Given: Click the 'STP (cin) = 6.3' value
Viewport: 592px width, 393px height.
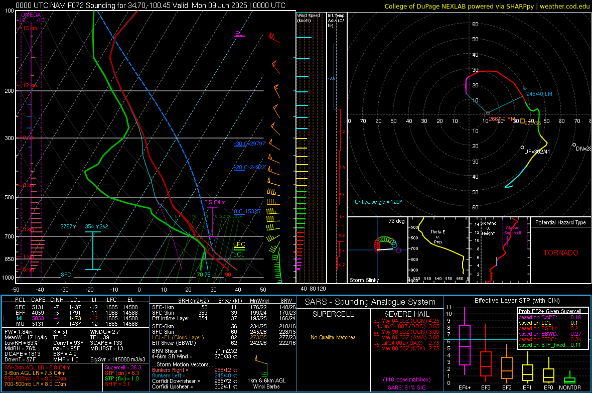Looking at the screenshot, I should pyautogui.click(x=122, y=373).
